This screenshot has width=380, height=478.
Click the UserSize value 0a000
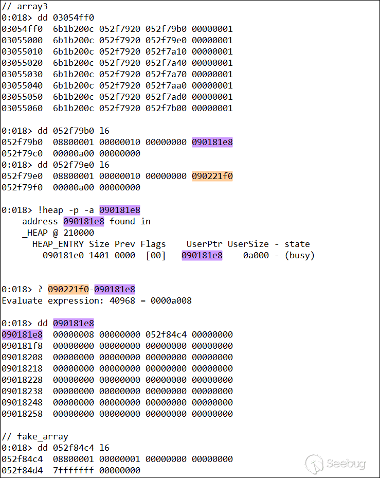coord(256,255)
